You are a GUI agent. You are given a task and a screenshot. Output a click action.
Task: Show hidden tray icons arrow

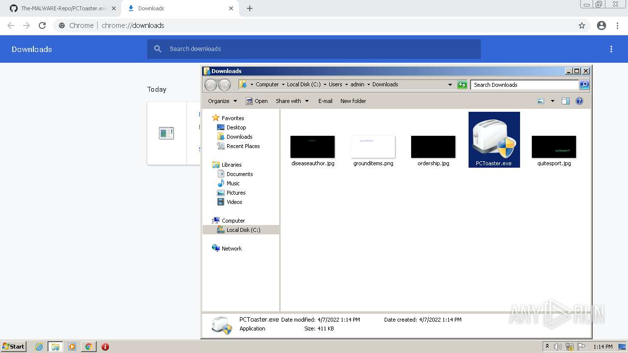pyautogui.click(x=547, y=347)
